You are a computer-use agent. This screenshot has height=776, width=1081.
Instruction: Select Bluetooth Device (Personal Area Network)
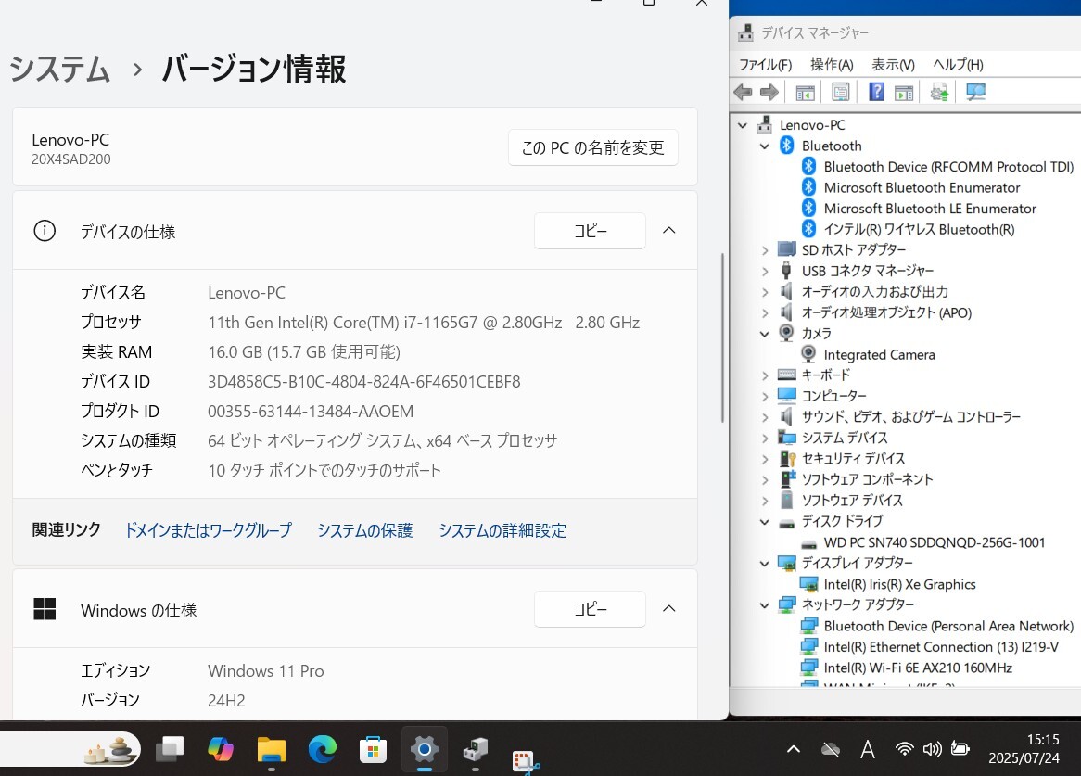[948, 626]
